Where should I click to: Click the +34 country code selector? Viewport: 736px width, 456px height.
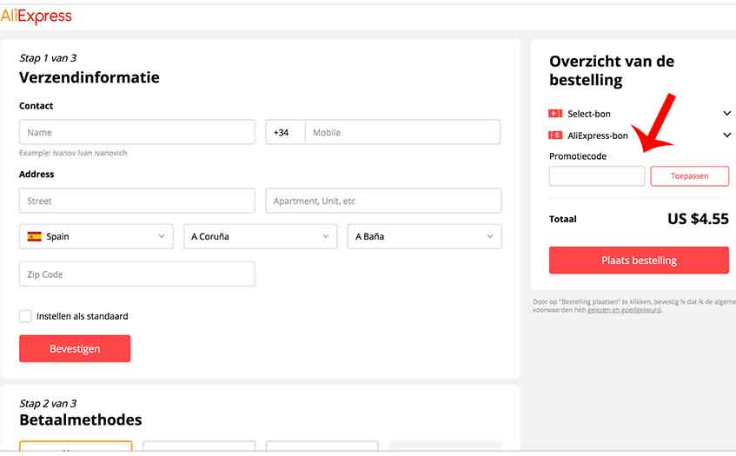click(285, 132)
